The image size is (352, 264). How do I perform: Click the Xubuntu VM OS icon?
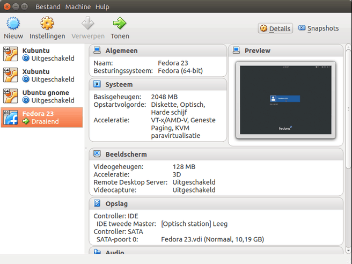[x=10, y=75]
